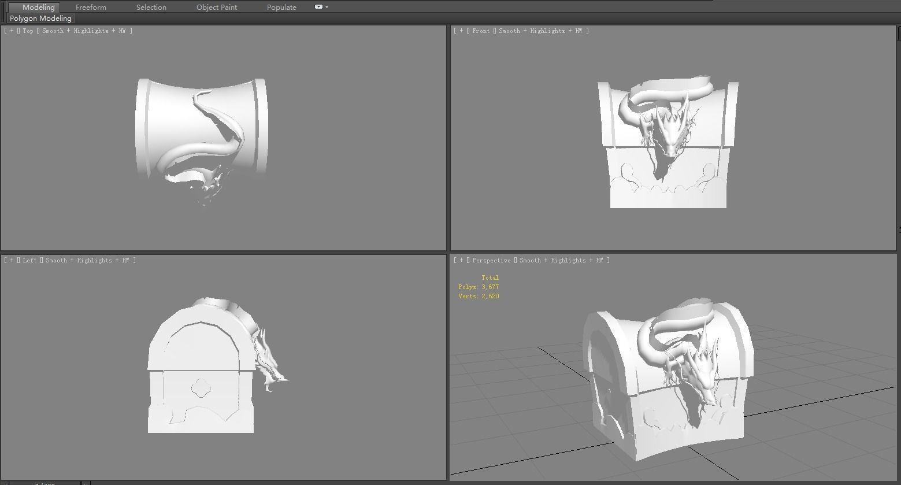Click the yellow Total statistics heading

click(x=490, y=277)
